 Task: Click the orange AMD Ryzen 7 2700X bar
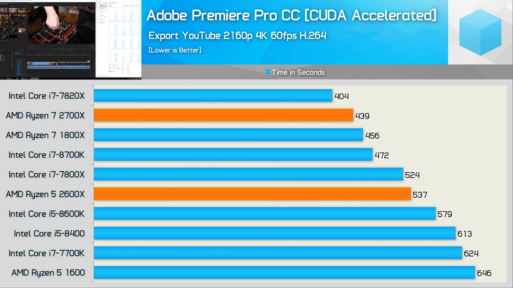point(223,115)
